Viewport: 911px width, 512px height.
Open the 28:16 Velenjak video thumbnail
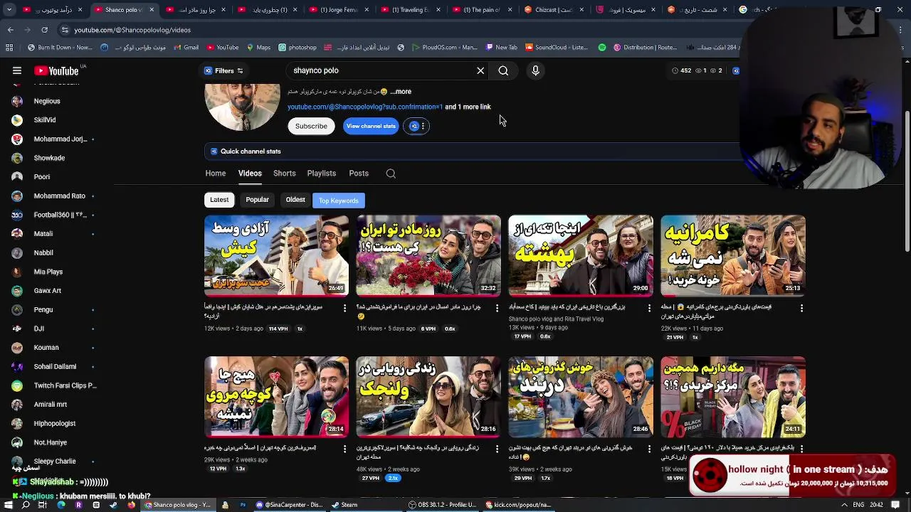click(428, 397)
